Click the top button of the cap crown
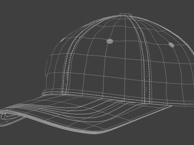This screenshot has height=145, width=194. coord(125,14)
